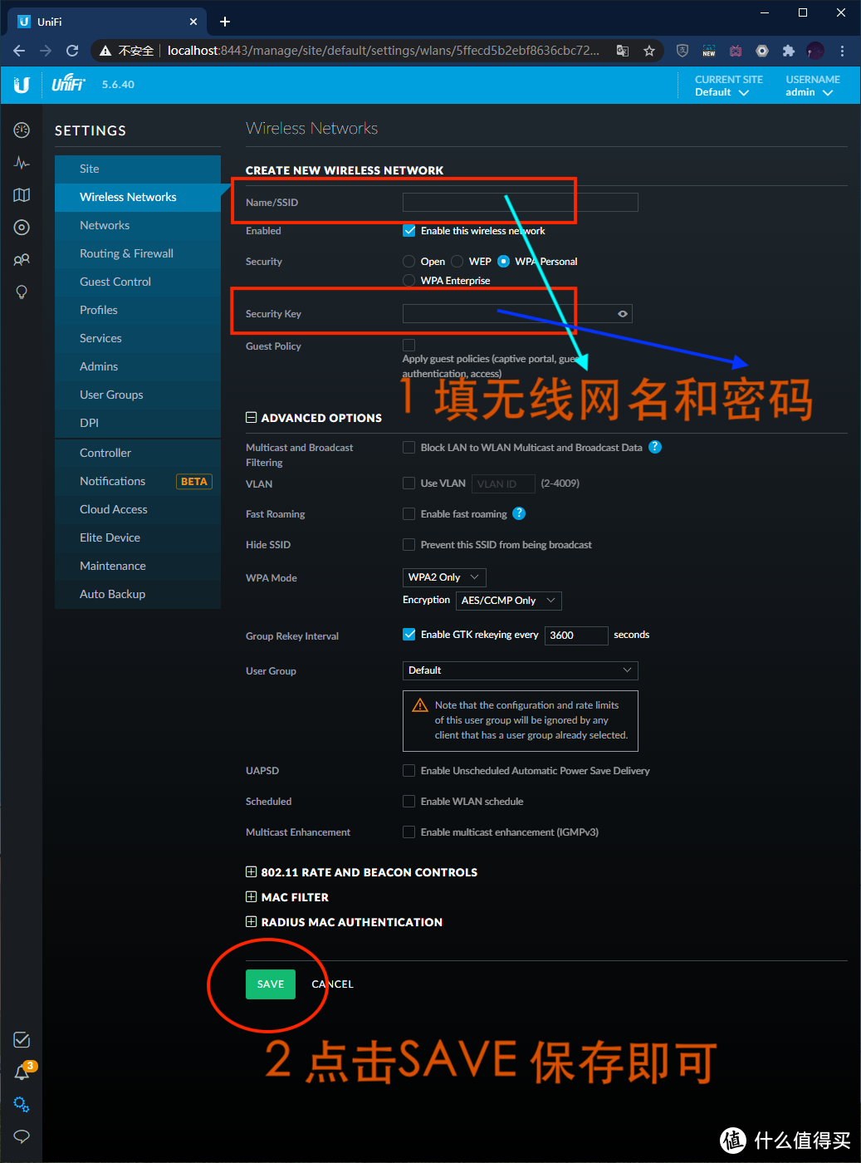Select the WEP security radio button
This screenshot has width=861, height=1163.
(x=457, y=261)
